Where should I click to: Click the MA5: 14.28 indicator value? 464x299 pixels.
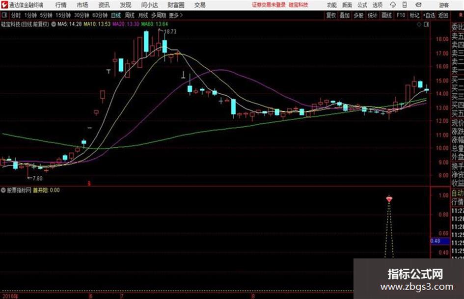(69, 24)
